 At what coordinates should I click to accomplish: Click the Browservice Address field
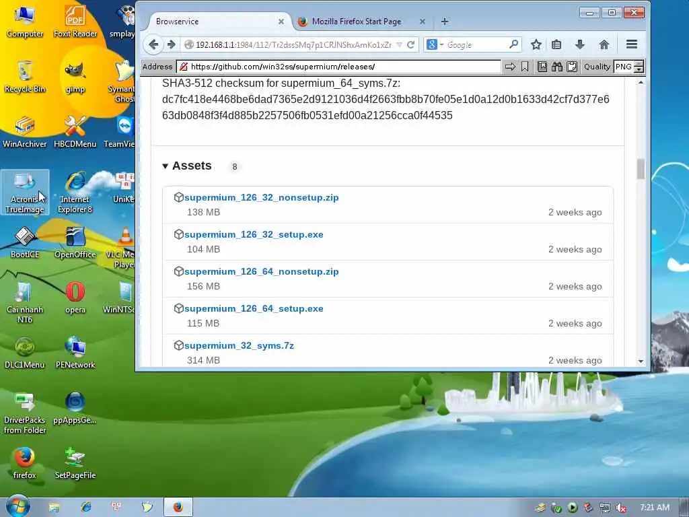tap(338, 67)
